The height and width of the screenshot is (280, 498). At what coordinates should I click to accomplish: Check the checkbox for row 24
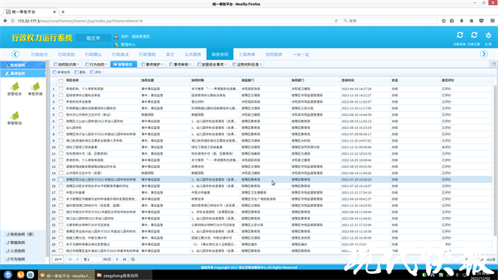[61, 238]
